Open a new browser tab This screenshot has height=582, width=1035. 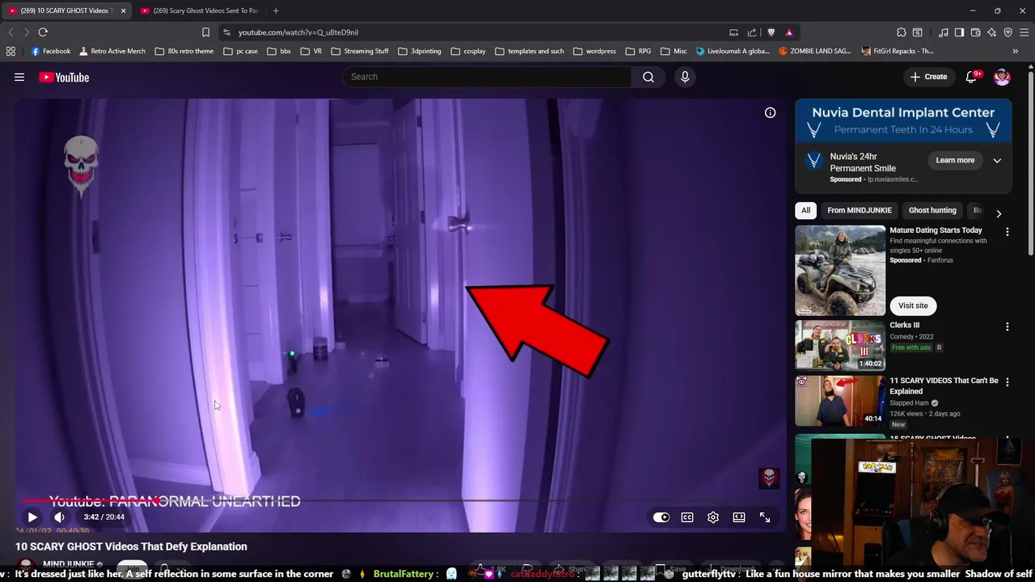coord(276,11)
